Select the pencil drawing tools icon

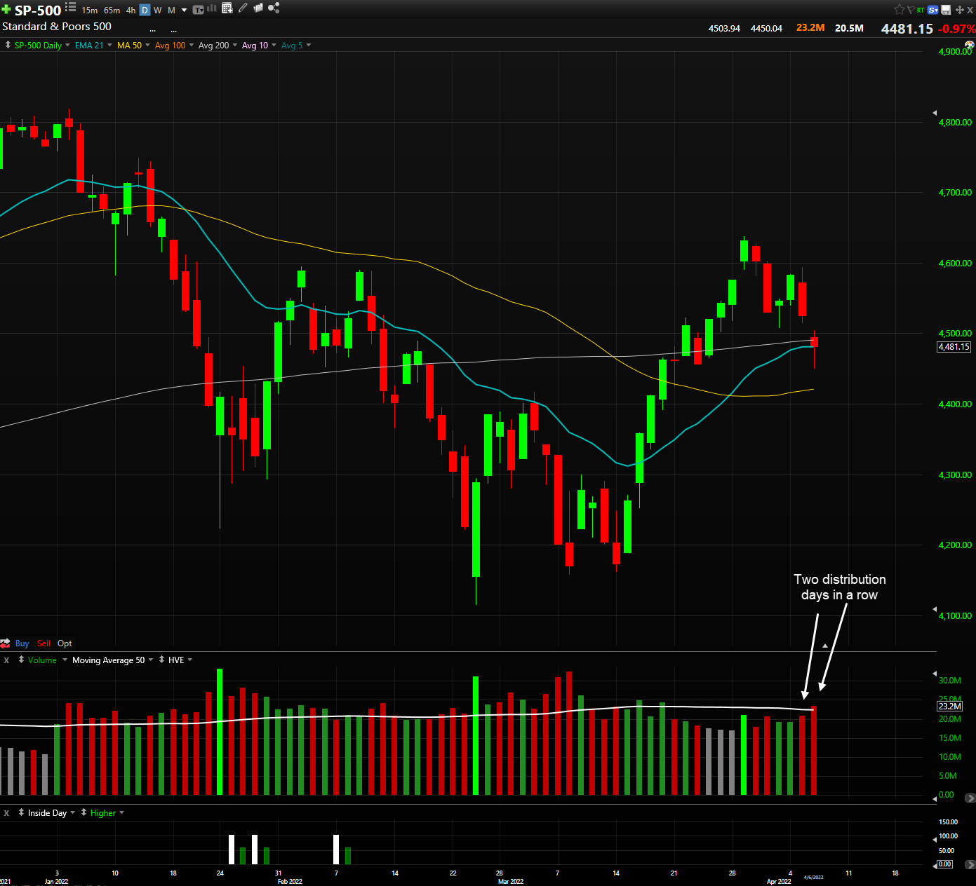click(243, 8)
